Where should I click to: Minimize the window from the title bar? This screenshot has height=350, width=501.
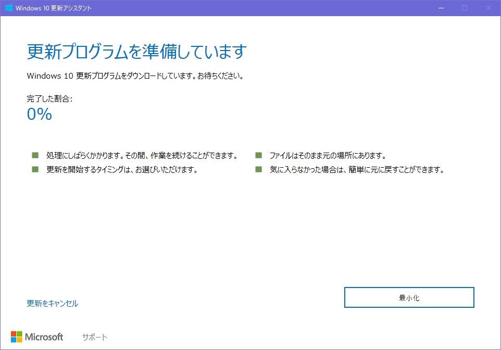pyautogui.click(x=441, y=8)
